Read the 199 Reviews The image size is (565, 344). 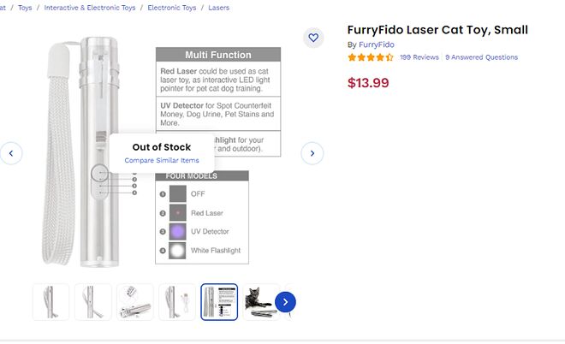click(x=419, y=57)
